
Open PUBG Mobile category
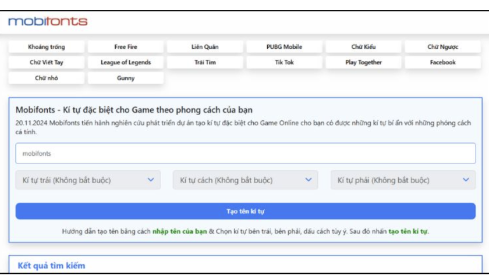[x=284, y=47]
